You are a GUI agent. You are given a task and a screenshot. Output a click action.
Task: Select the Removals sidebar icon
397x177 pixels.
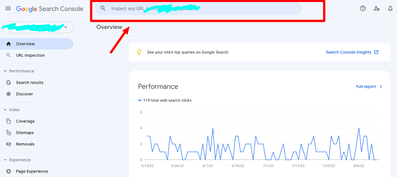click(x=9, y=144)
